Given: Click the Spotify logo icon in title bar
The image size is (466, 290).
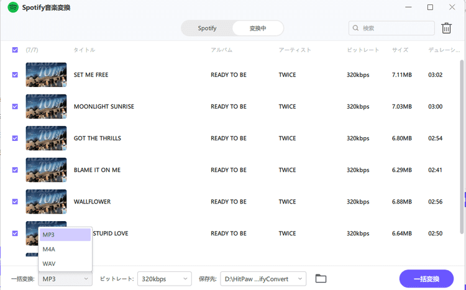Looking at the screenshot, I should pyautogui.click(x=13, y=7).
